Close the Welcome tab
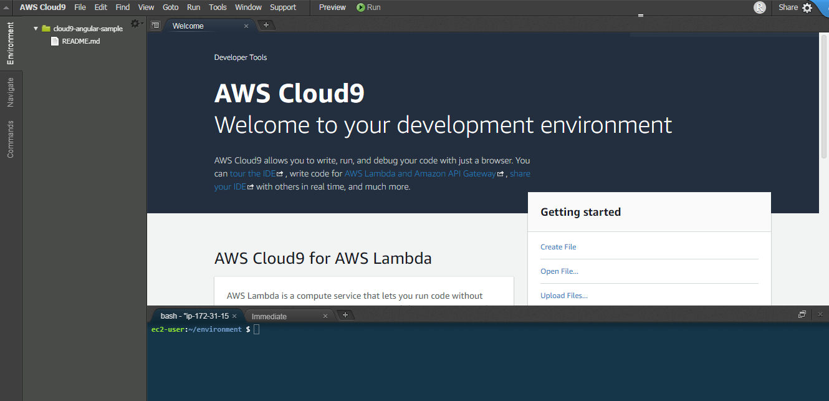829x401 pixels. (x=246, y=26)
